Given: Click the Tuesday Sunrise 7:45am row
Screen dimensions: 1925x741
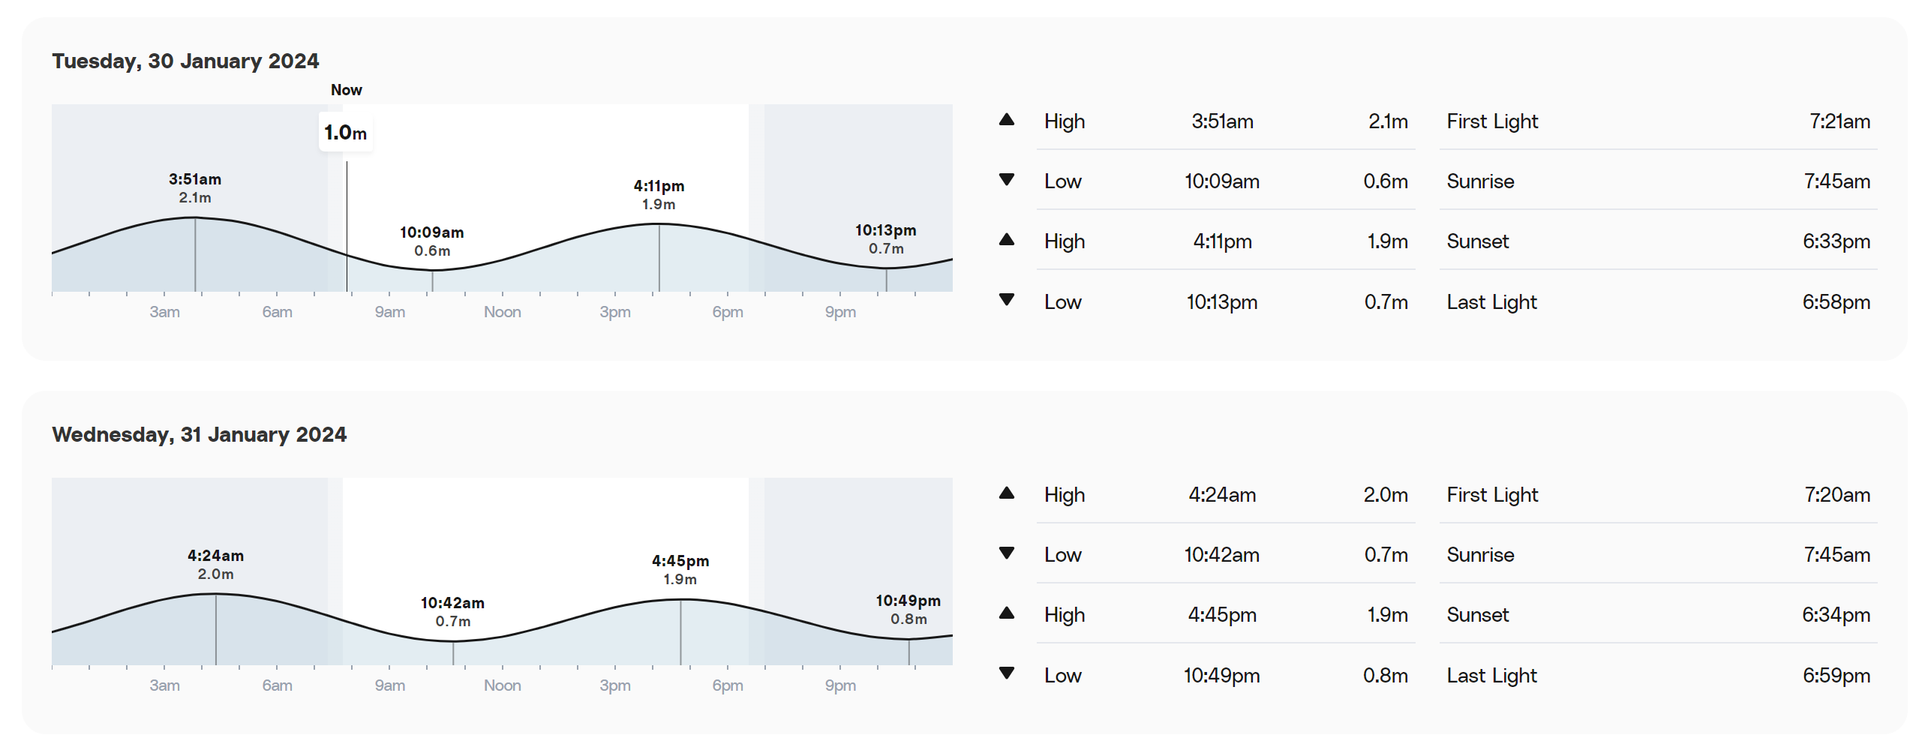Looking at the screenshot, I should 1658,181.
